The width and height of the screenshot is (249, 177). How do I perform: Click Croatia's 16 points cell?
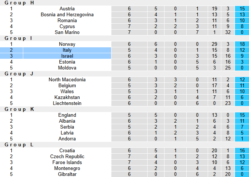tap(242, 150)
